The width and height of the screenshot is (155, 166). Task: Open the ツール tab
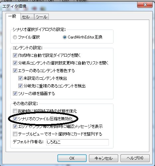pos(41,17)
